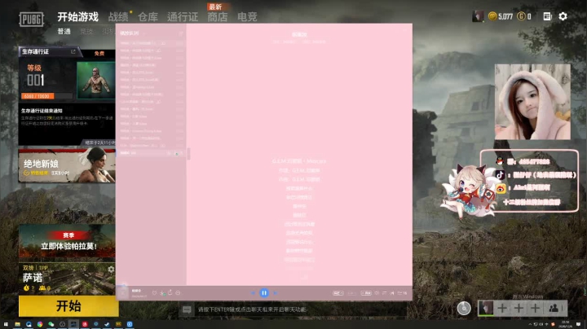Image resolution: width=587 pixels, height=329 pixels.
Task: Show hidden system tray icons
Action: pos(530,324)
